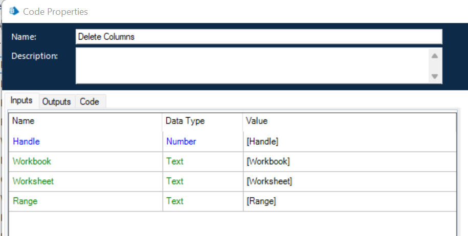Click the Name column header
The width and height of the screenshot is (468, 236).
(x=85, y=121)
